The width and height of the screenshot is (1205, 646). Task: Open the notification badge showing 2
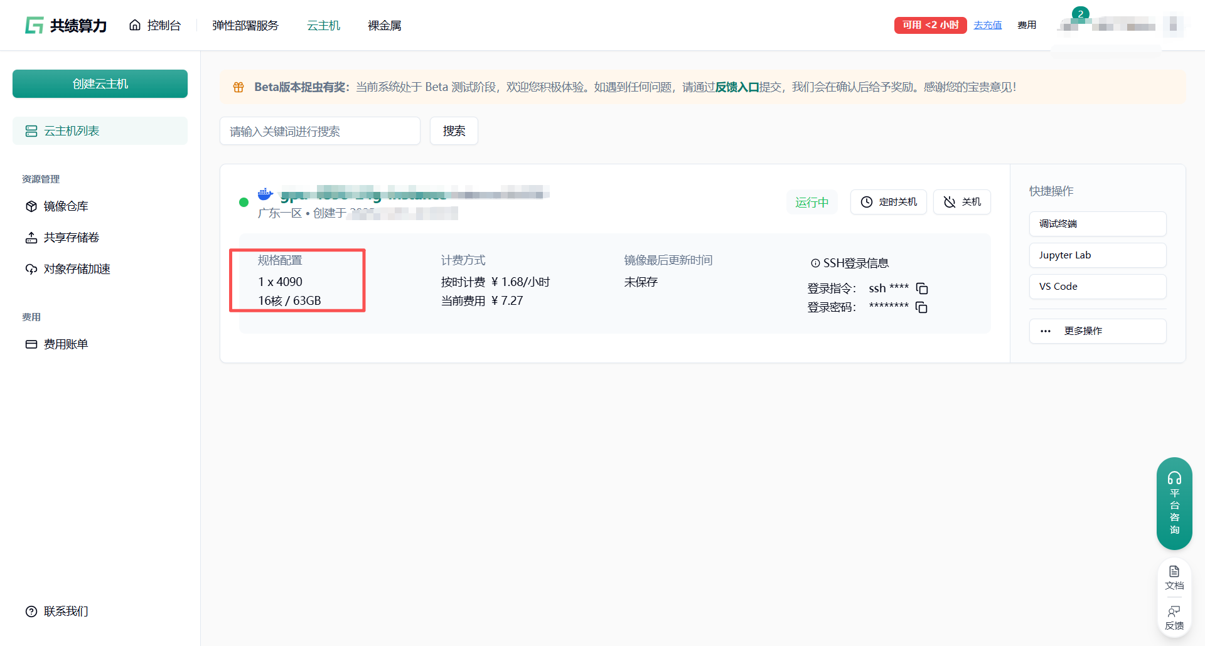tap(1080, 14)
